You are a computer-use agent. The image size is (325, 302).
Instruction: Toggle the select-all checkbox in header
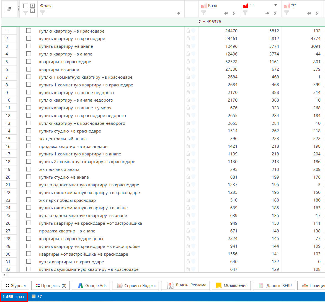[25, 6]
